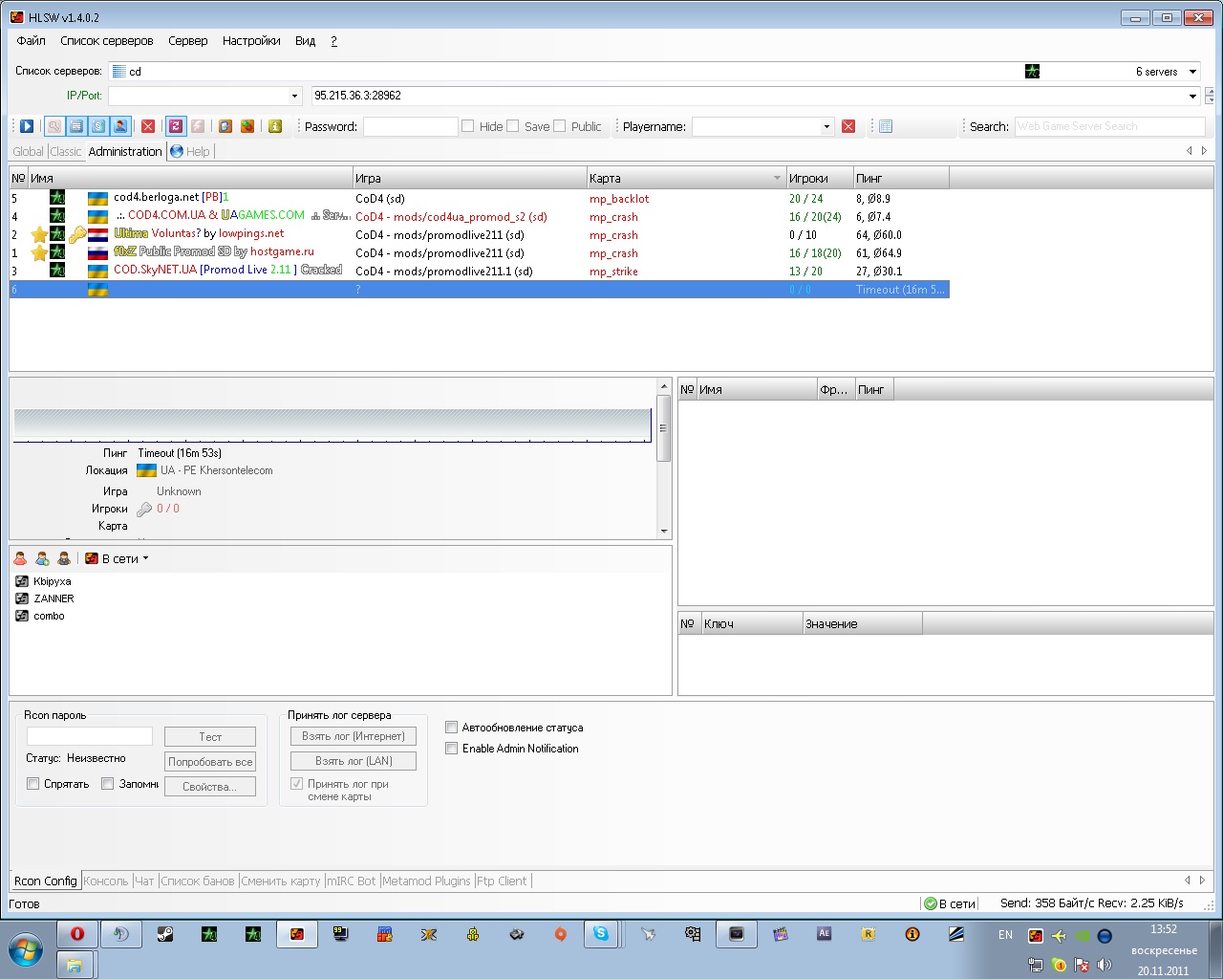Open the Список серверов menu
Image resolution: width=1223 pixels, height=979 pixels.
[x=107, y=41]
